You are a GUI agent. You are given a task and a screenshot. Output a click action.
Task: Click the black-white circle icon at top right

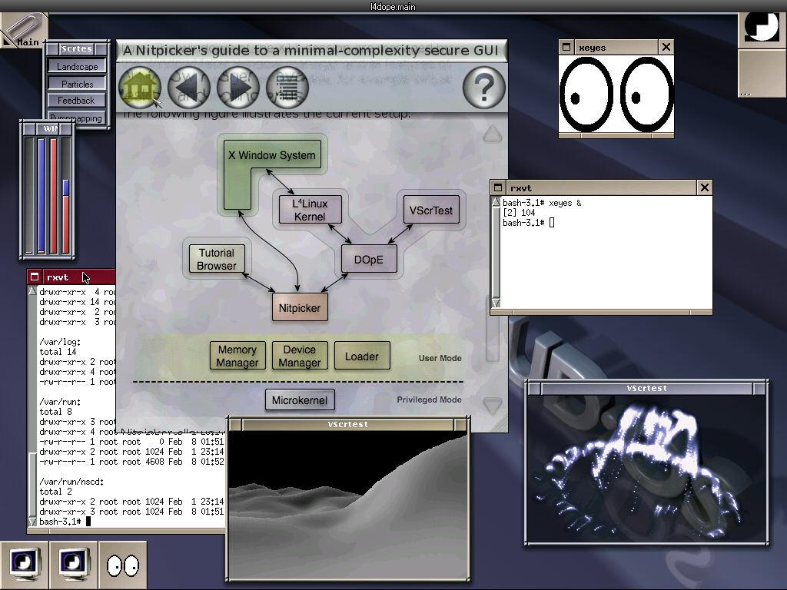[x=762, y=28]
